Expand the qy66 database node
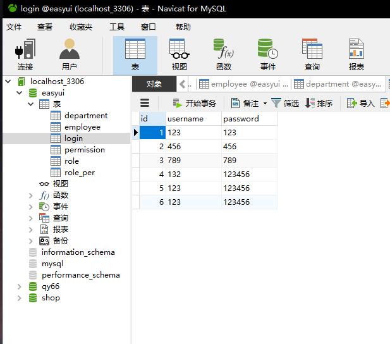Screen dimensions: 390x344 point(20,286)
